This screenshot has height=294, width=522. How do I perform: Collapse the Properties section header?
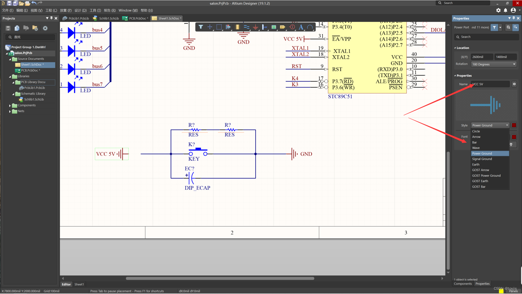tap(455, 76)
